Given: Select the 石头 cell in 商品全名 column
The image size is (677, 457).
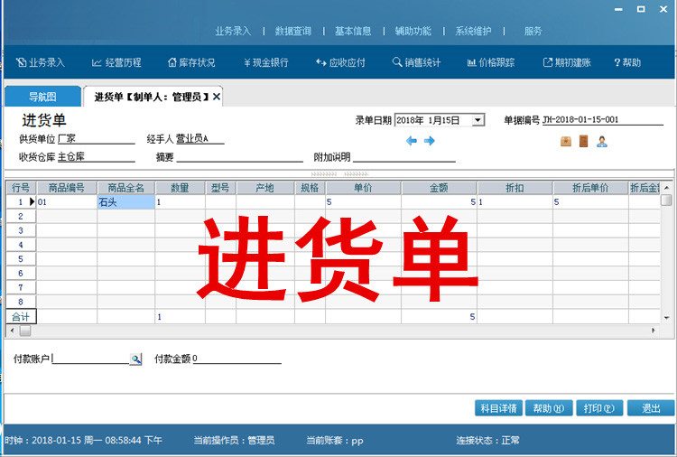Looking at the screenshot, I should click(125, 202).
